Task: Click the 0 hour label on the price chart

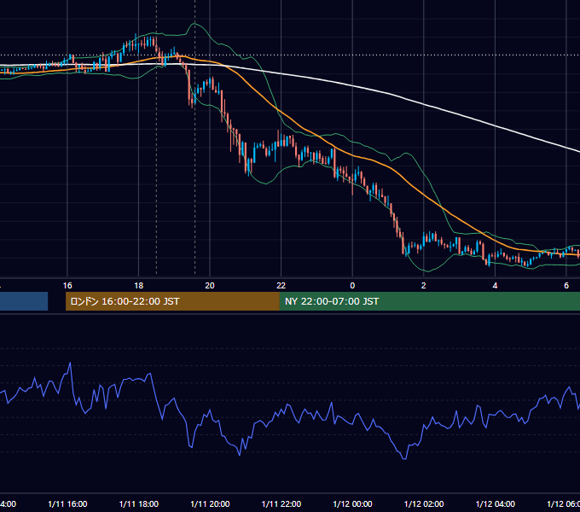Action: click(352, 286)
